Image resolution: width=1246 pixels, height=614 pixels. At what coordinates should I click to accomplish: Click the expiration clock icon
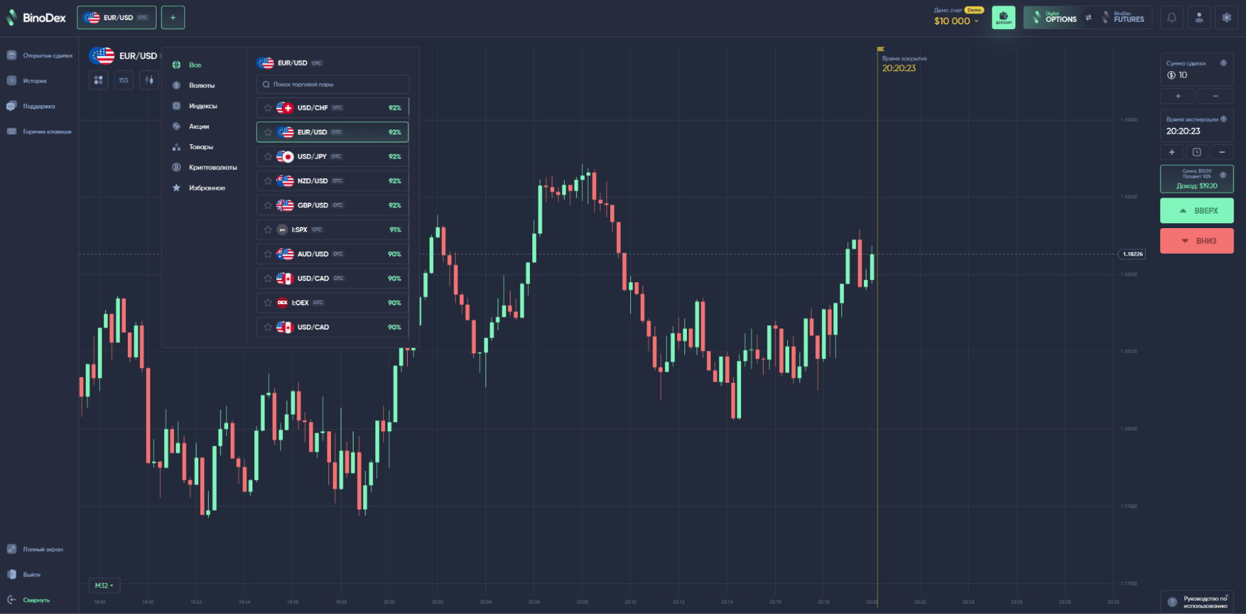point(1197,152)
